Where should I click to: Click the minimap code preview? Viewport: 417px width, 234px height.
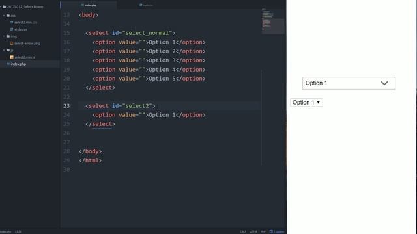[273, 21]
